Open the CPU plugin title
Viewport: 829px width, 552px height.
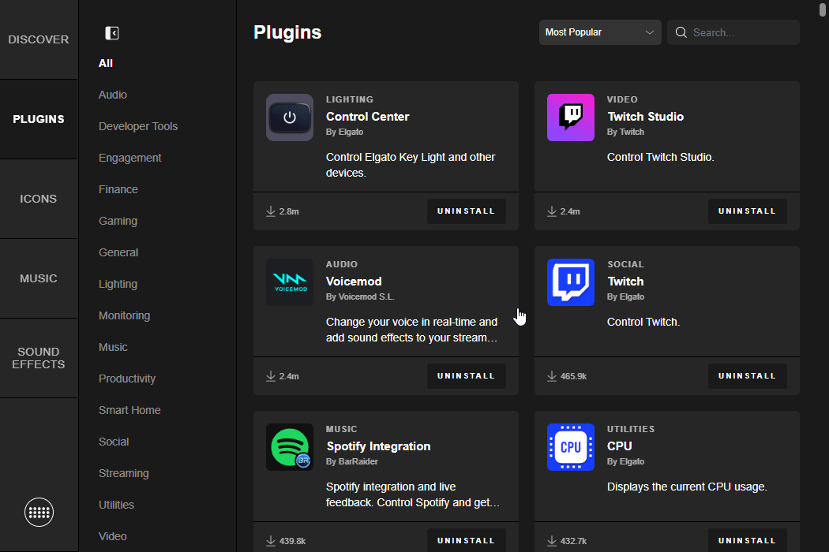click(620, 446)
